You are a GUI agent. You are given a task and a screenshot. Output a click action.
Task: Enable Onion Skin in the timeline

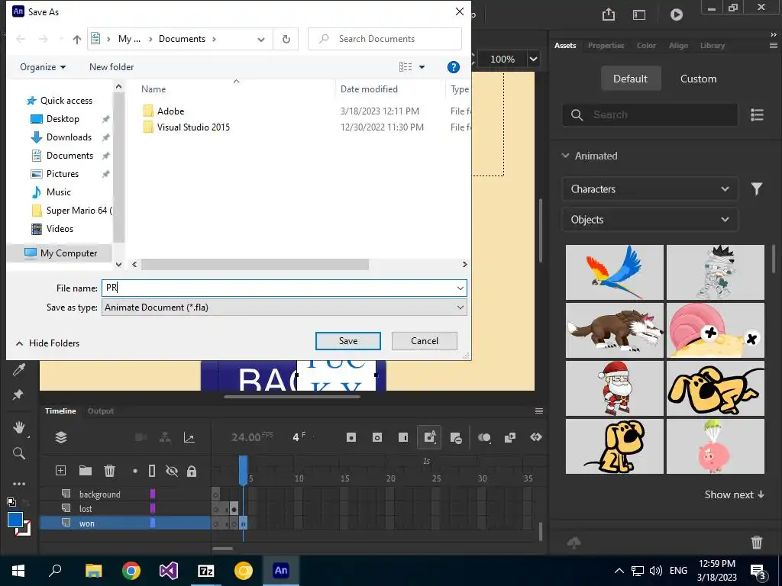pos(484,437)
